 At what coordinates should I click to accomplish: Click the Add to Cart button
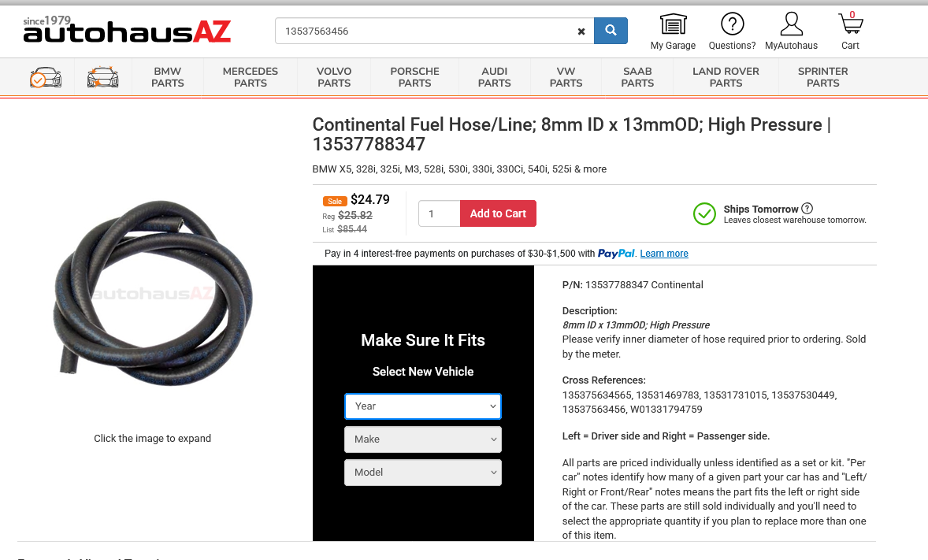pyautogui.click(x=499, y=213)
